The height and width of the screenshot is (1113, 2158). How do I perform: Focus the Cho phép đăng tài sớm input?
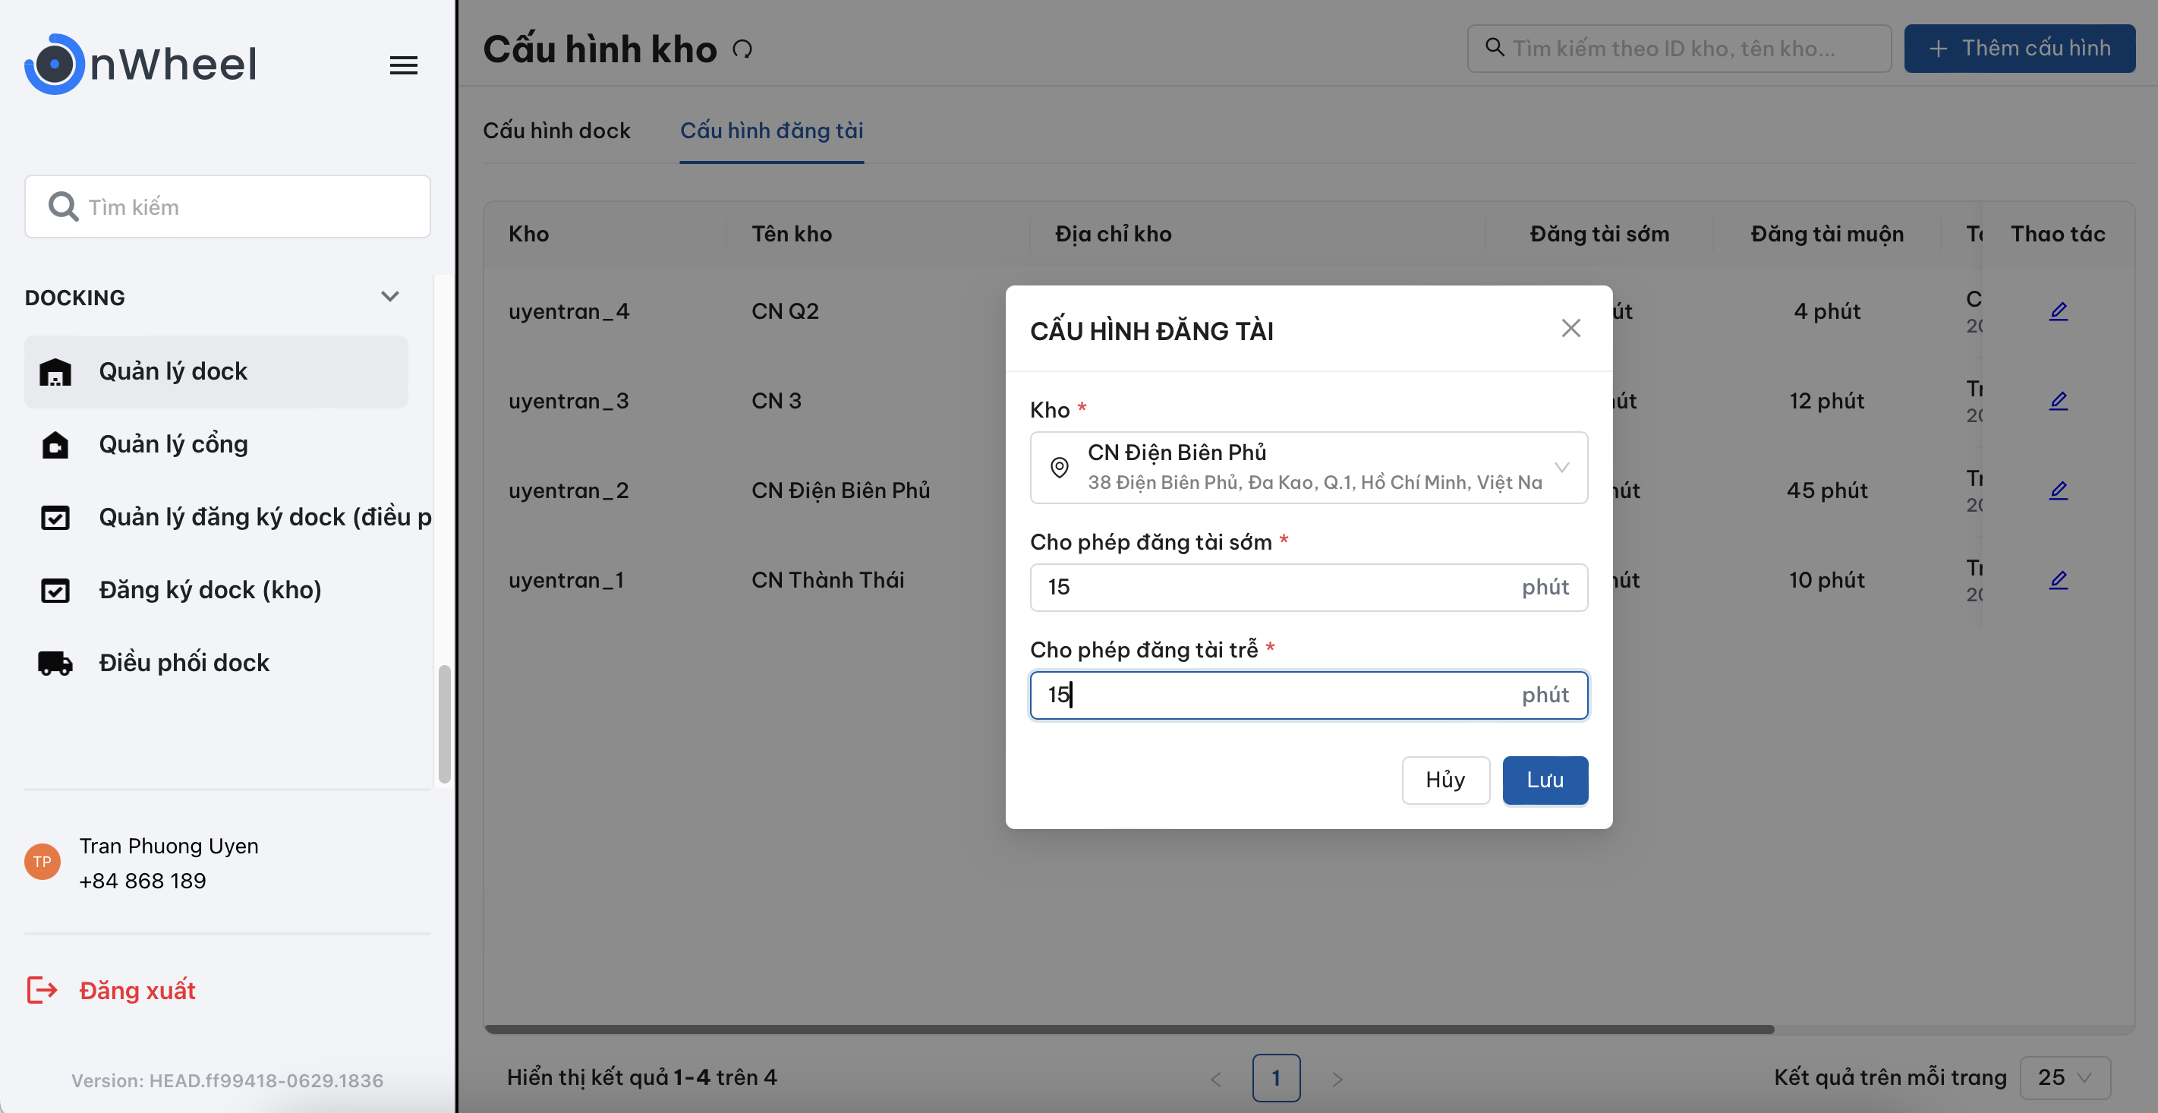(1309, 588)
